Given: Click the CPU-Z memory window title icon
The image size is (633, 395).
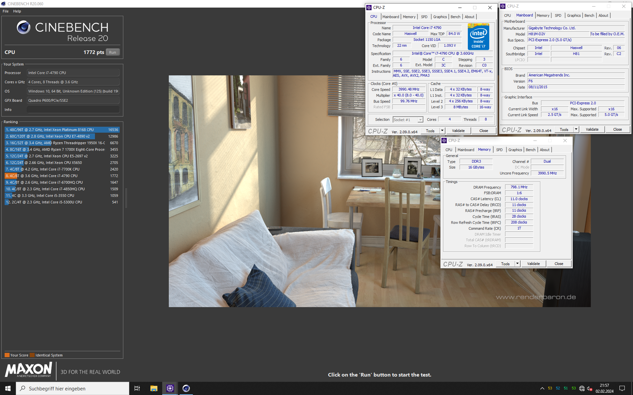Looking at the screenshot, I should click(444, 141).
